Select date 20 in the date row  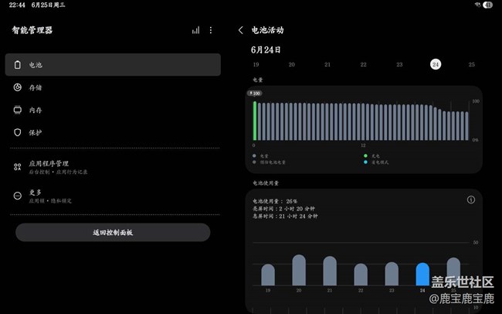click(292, 65)
